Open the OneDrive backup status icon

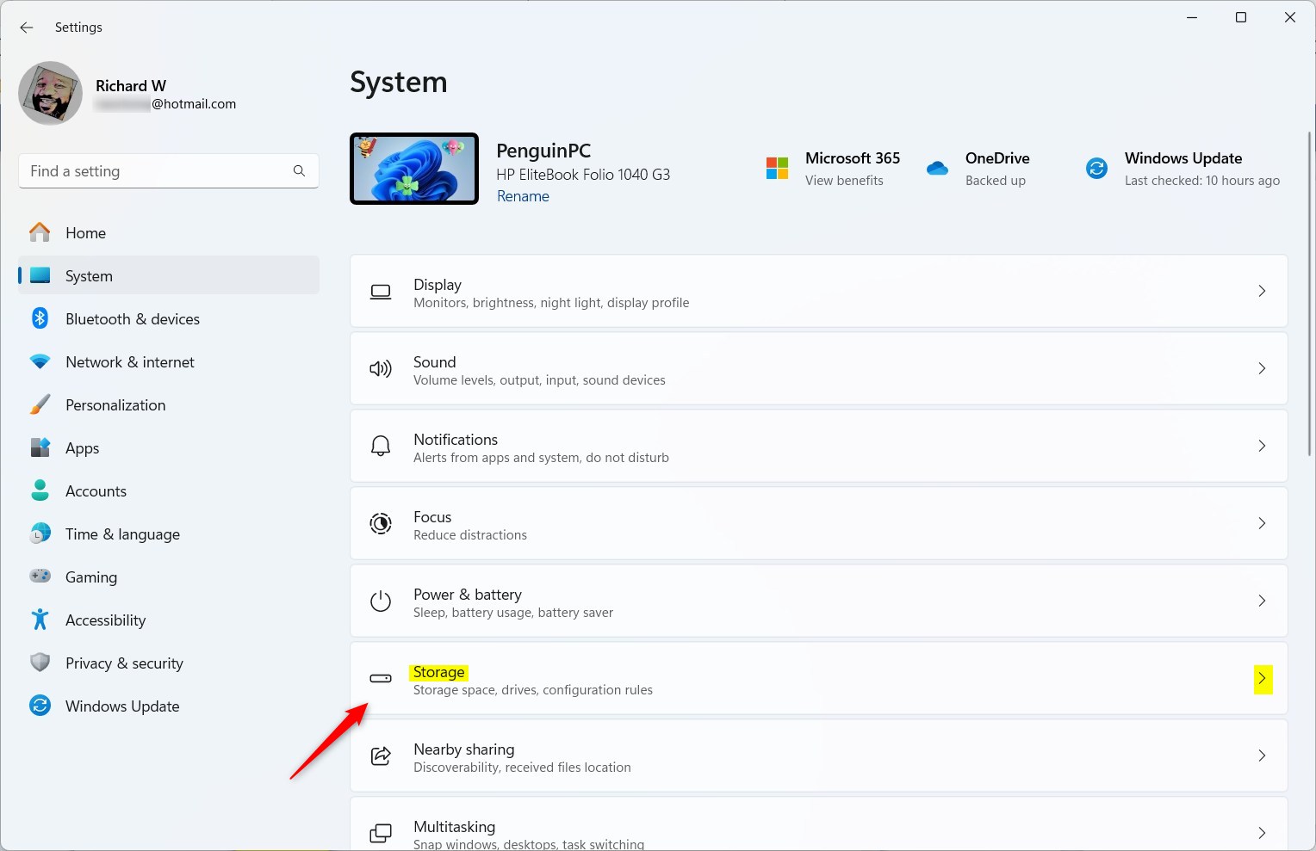(x=937, y=168)
